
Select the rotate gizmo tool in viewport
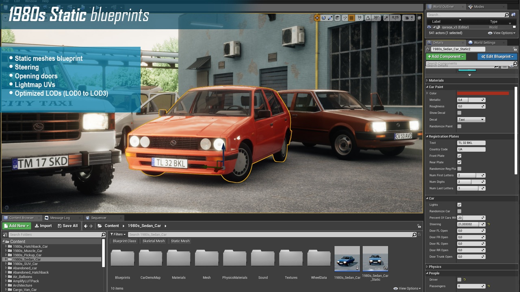tap(323, 18)
